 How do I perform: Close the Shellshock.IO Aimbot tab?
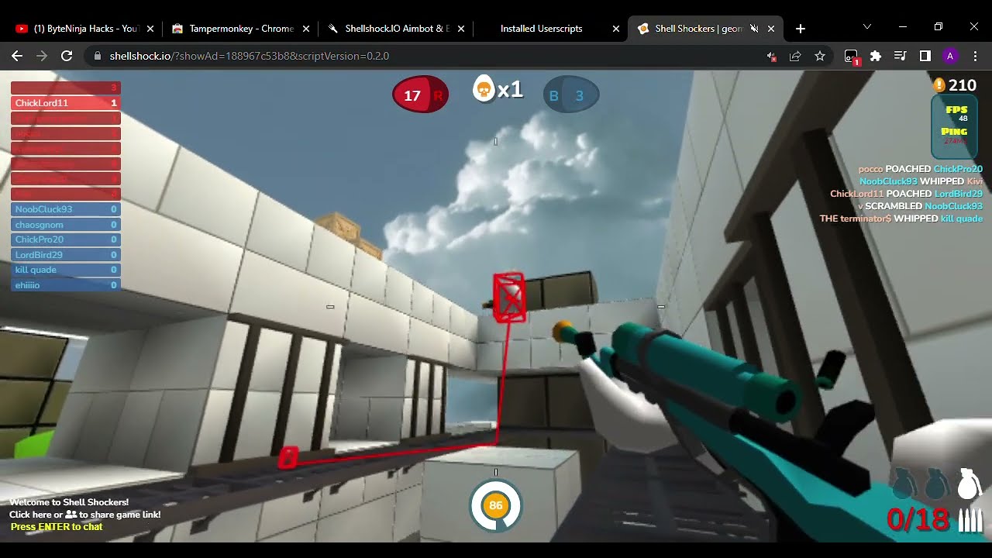(460, 29)
